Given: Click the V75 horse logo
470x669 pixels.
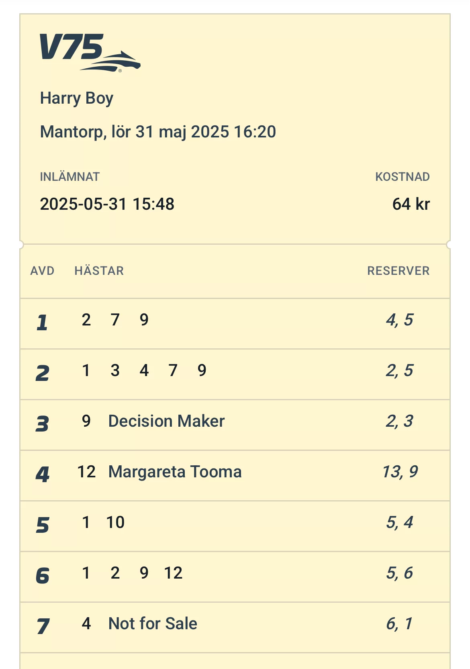Looking at the screenshot, I should coord(89,53).
